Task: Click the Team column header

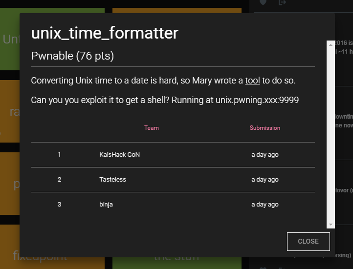Action: tap(152, 128)
